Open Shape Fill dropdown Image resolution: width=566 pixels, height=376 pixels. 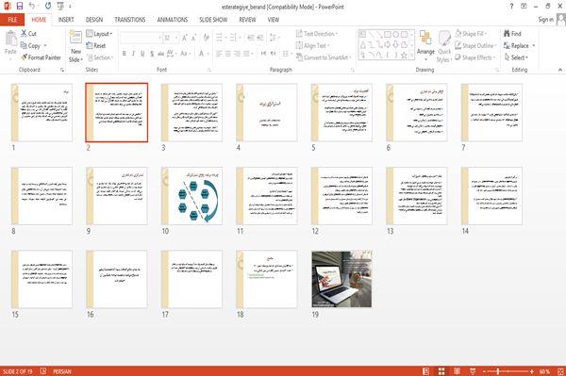pos(471,34)
